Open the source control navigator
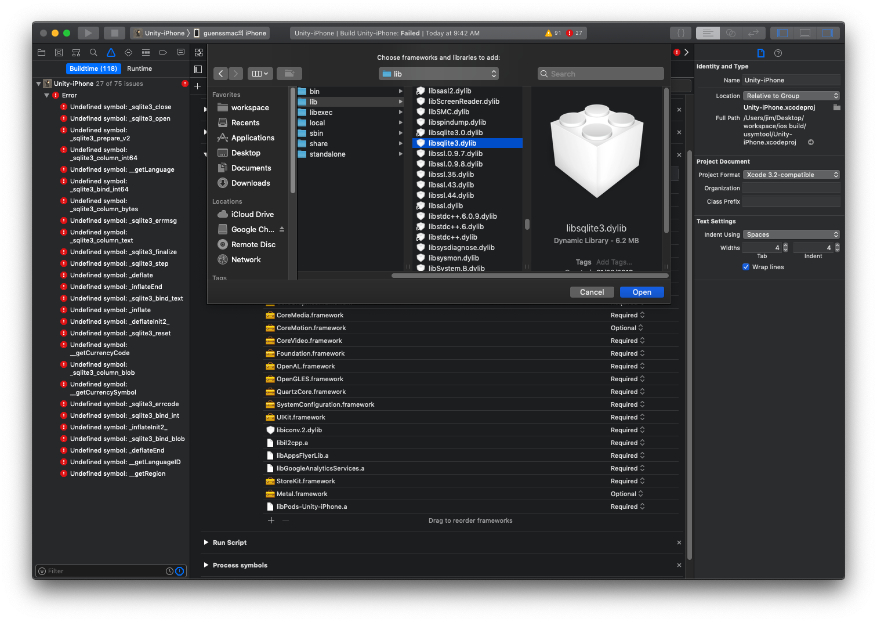 click(x=59, y=52)
